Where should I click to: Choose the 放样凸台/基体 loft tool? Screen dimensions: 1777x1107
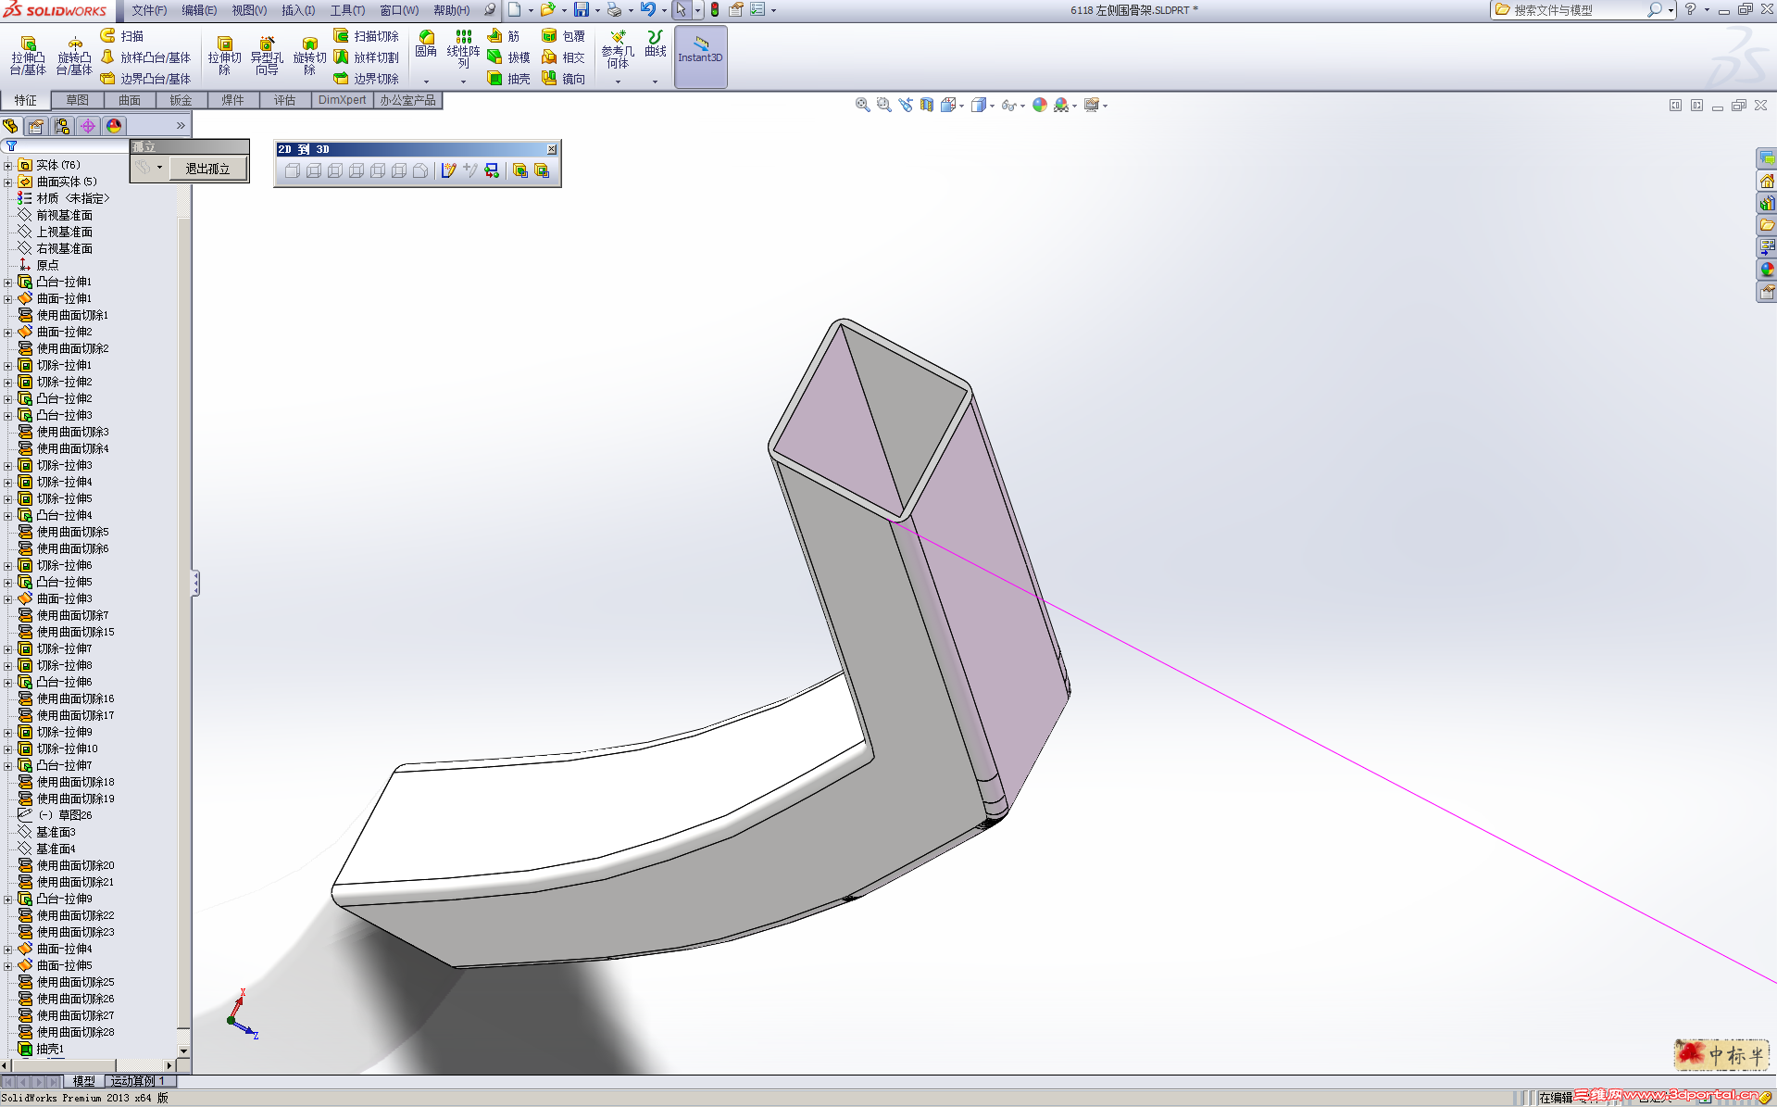[145, 57]
